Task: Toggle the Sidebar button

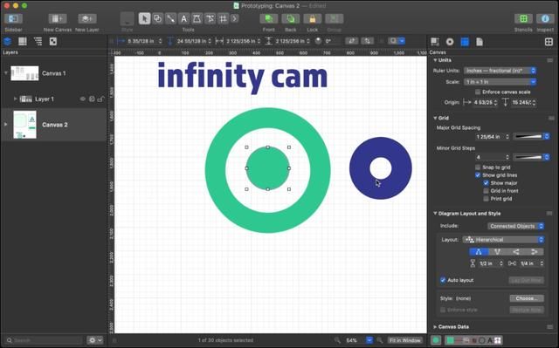Action: 14,18
